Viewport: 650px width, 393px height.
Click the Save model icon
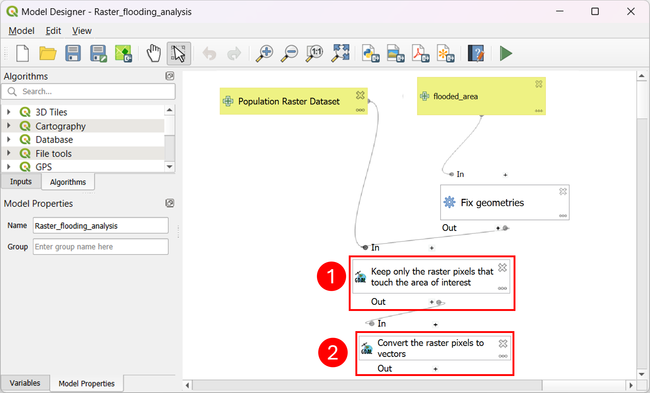pos(73,53)
